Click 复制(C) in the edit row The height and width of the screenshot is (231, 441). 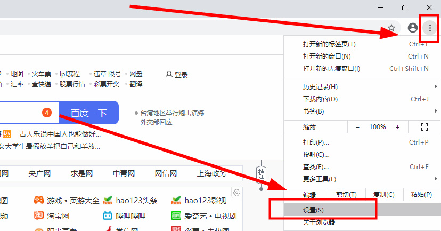(384, 195)
